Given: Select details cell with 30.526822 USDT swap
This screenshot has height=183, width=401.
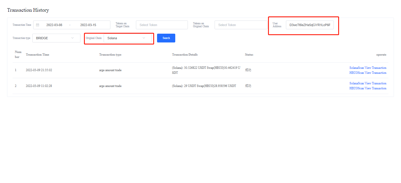Looking at the screenshot, I should (x=206, y=70).
